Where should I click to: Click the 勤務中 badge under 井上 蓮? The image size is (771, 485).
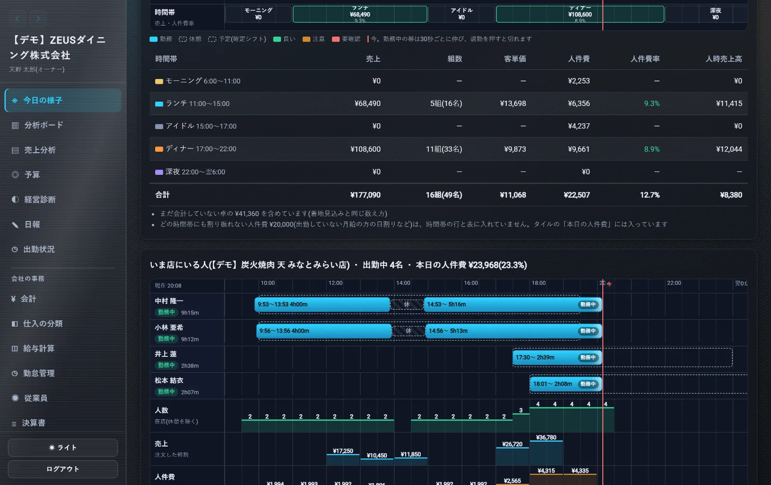(x=166, y=366)
